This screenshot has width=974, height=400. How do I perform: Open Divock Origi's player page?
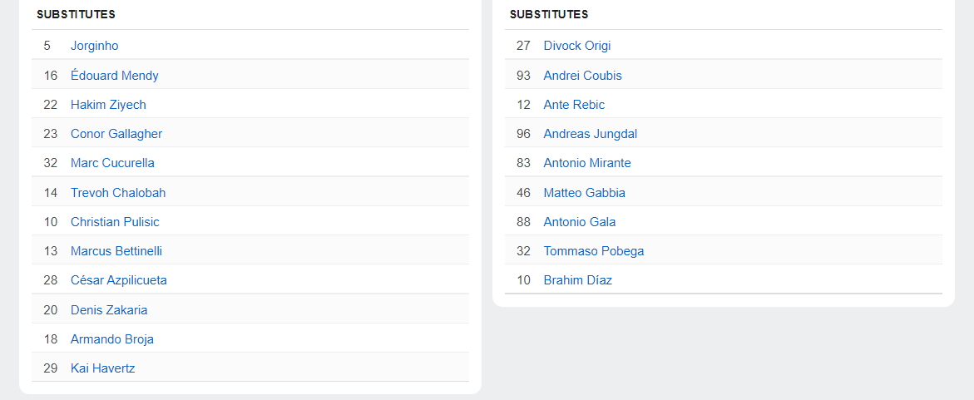[576, 46]
